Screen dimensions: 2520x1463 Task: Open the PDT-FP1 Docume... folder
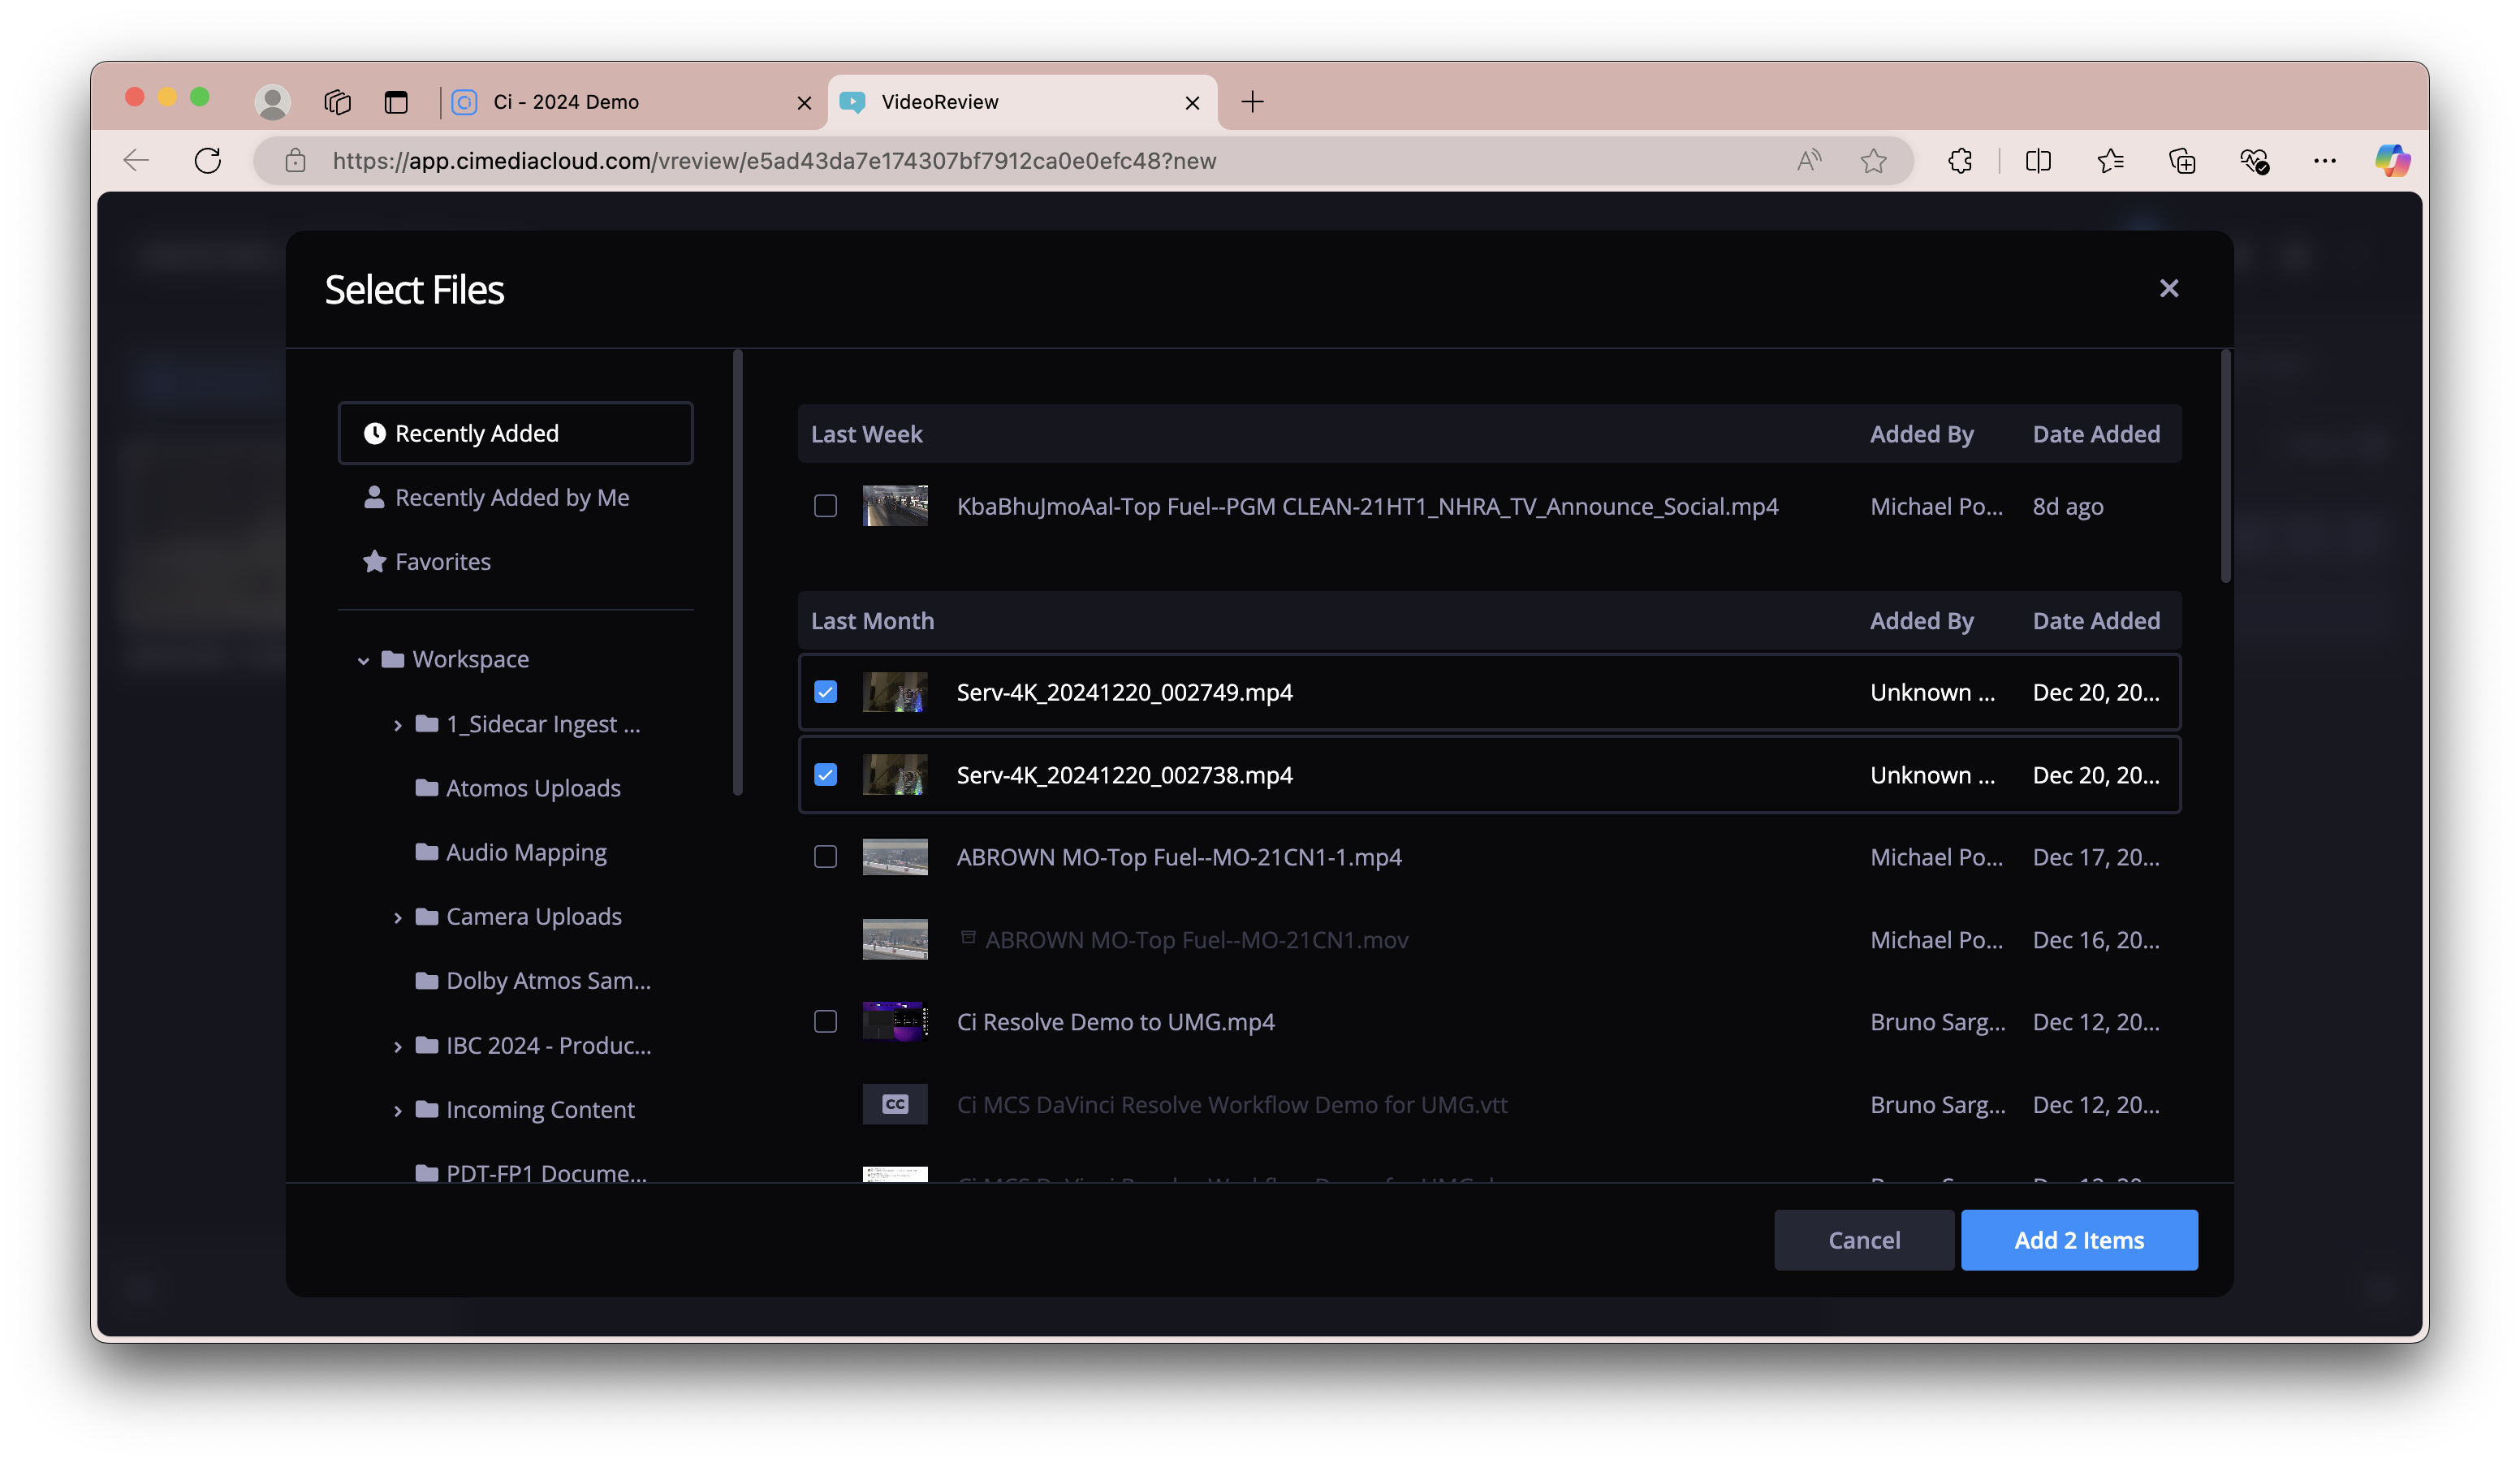[x=531, y=1173]
